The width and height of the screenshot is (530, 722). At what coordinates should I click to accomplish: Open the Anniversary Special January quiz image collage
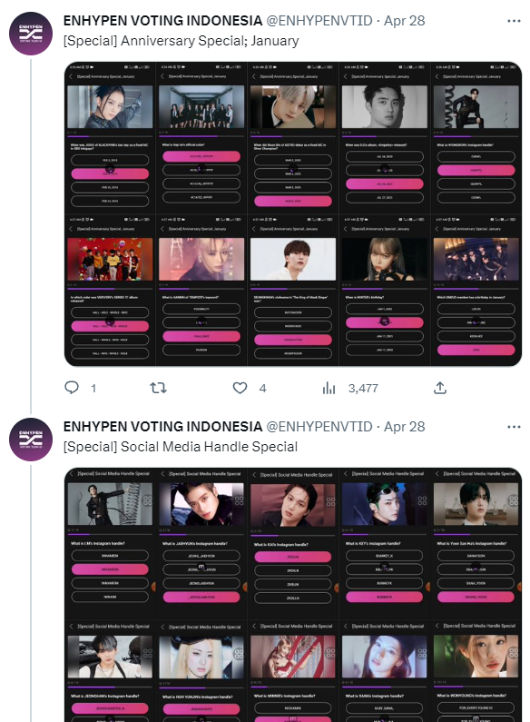click(293, 214)
